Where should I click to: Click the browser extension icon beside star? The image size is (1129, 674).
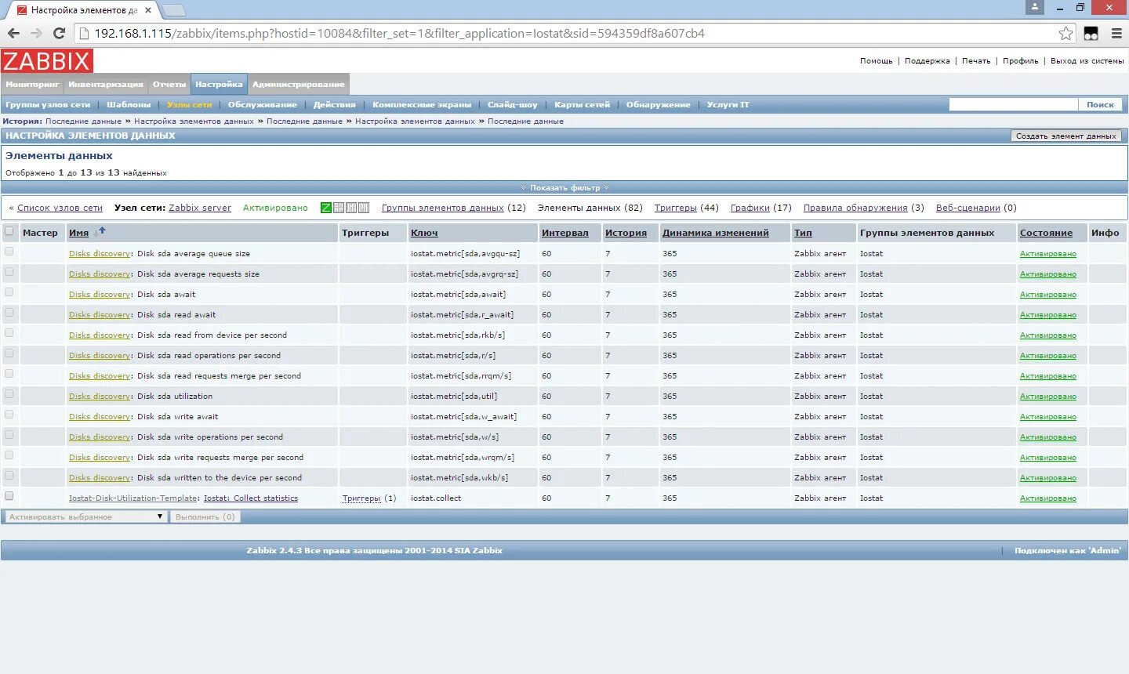[x=1091, y=33]
